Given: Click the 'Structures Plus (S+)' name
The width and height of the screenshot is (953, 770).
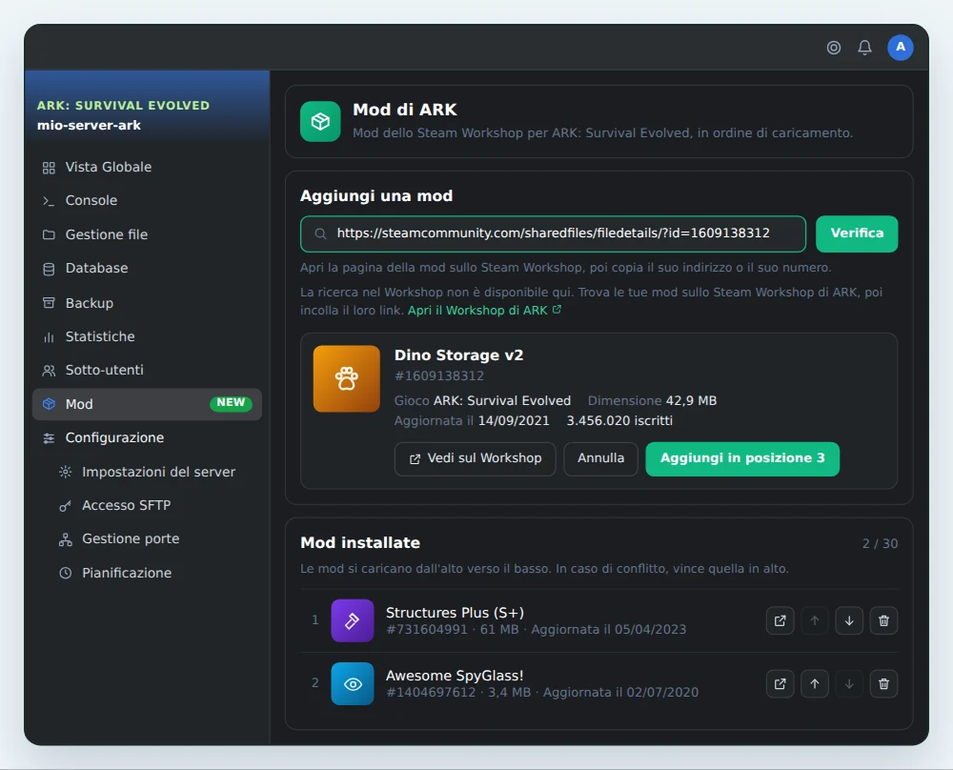Looking at the screenshot, I should (x=455, y=613).
